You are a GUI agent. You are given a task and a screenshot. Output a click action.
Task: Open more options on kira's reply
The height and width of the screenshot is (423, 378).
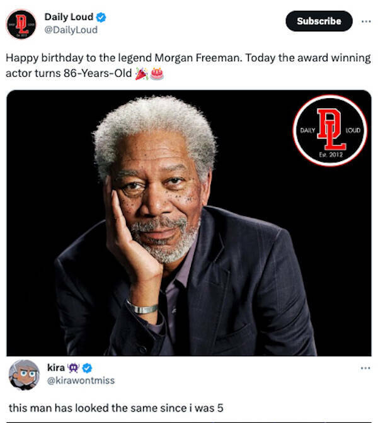point(365,368)
